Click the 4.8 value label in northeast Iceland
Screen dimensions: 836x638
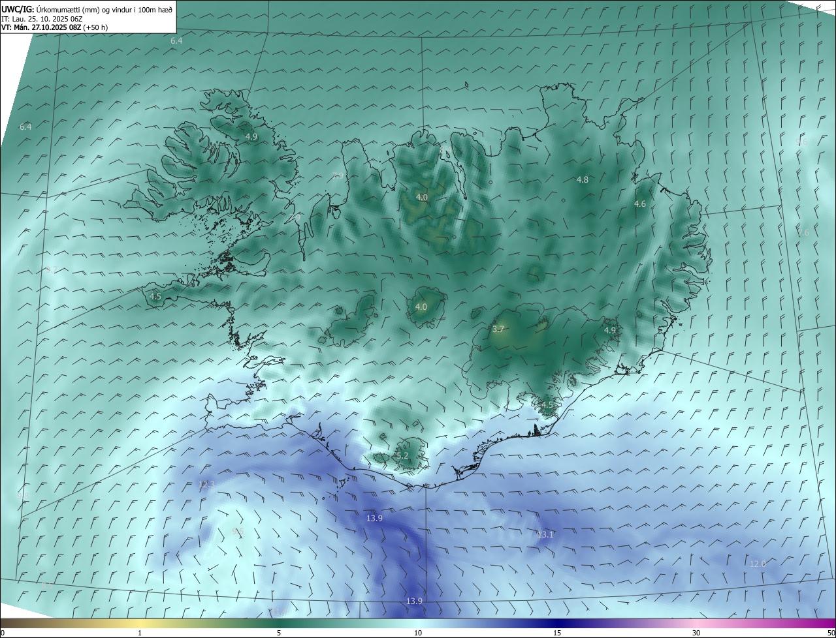click(x=583, y=179)
